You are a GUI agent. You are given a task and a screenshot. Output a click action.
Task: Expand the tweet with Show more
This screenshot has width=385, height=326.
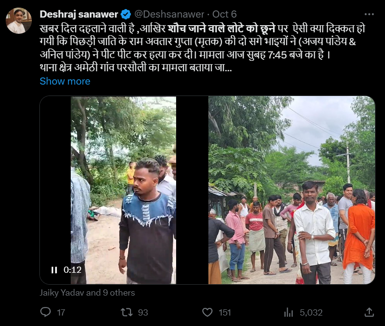click(x=65, y=81)
